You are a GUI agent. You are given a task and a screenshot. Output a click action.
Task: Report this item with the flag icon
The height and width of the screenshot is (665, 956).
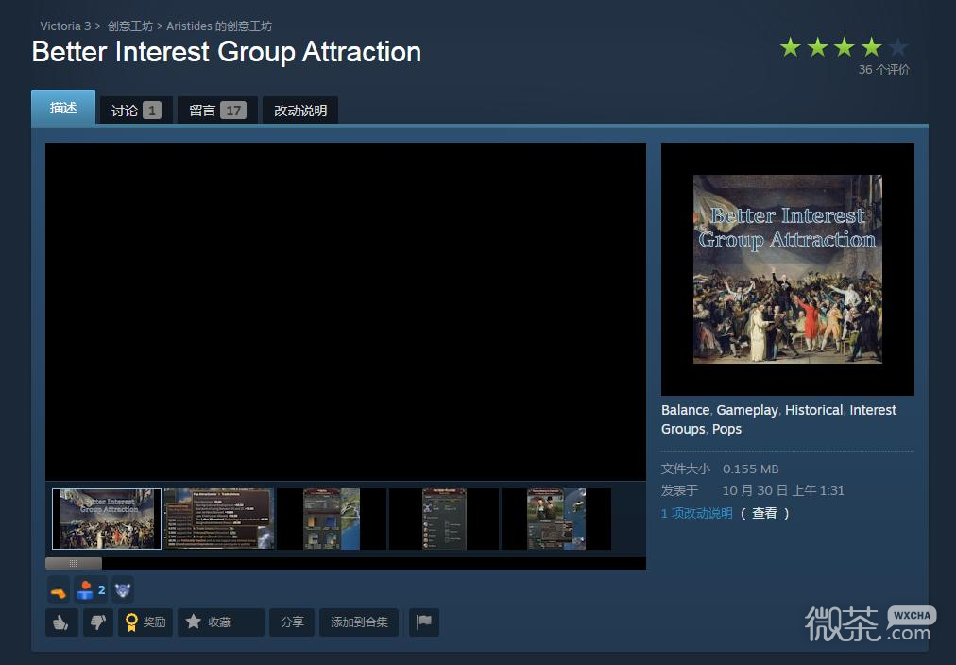pyautogui.click(x=424, y=622)
